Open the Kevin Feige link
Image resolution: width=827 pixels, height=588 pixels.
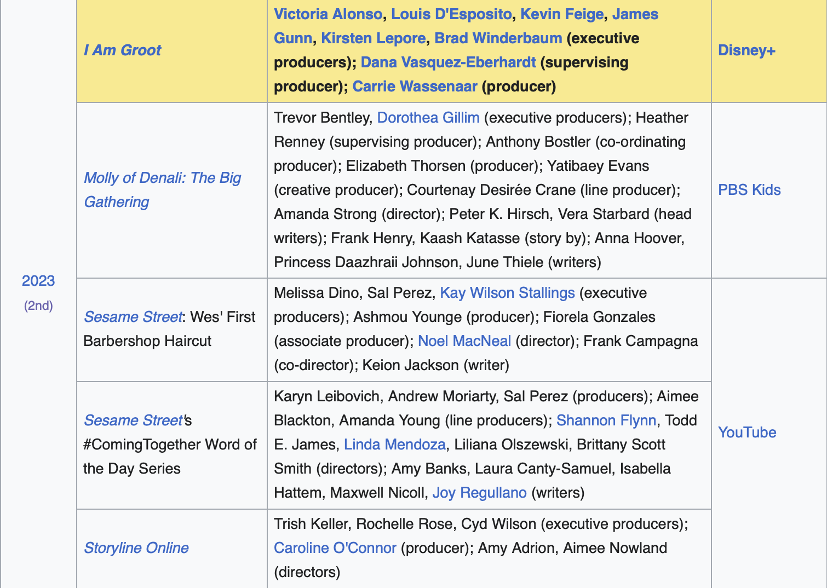pyautogui.click(x=562, y=14)
